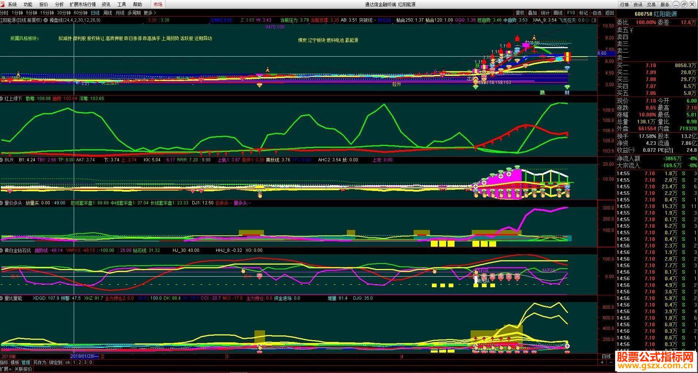Expand 量比量能 indicator panel options

pyautogui.click(x=2, y=298)
